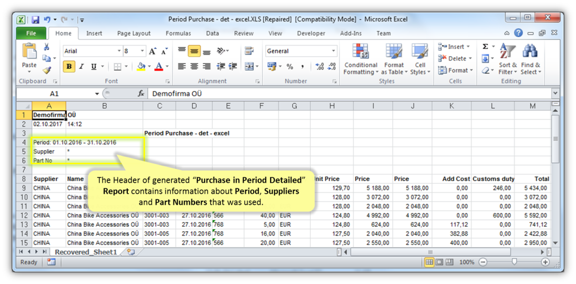Switch to Developer tab
The width and height of the screenshot is (576, 284).
click(311, 33)
